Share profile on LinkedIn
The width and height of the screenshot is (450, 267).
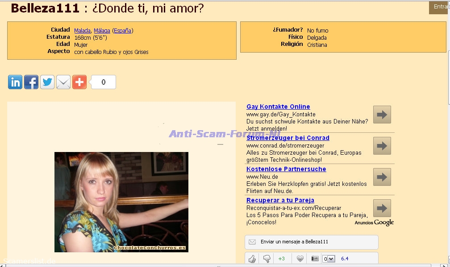point(15,82)
